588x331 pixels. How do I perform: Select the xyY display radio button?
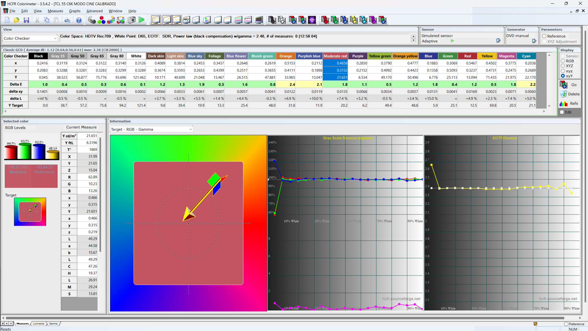tap(563, 76)
